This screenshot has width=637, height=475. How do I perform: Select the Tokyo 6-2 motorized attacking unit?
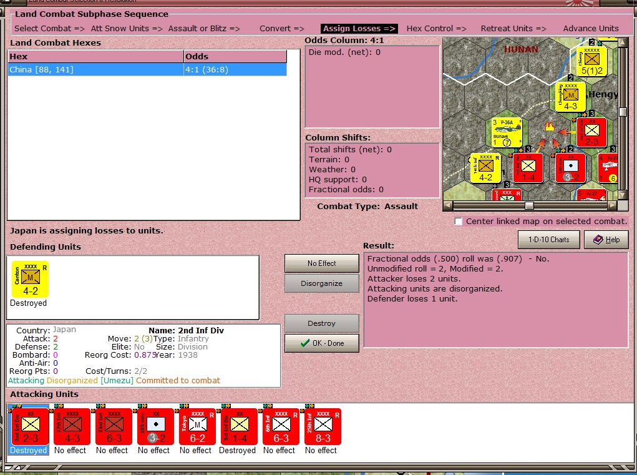pos(197,427)
